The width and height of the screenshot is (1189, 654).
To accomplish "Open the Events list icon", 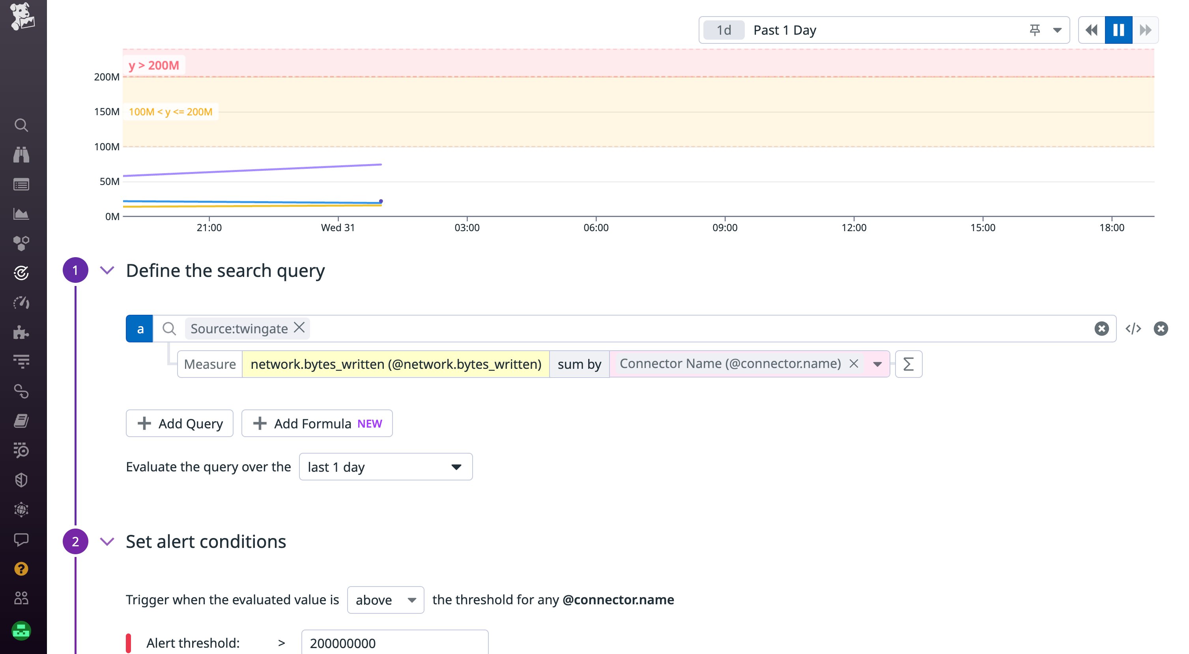I will click(21, 184).
